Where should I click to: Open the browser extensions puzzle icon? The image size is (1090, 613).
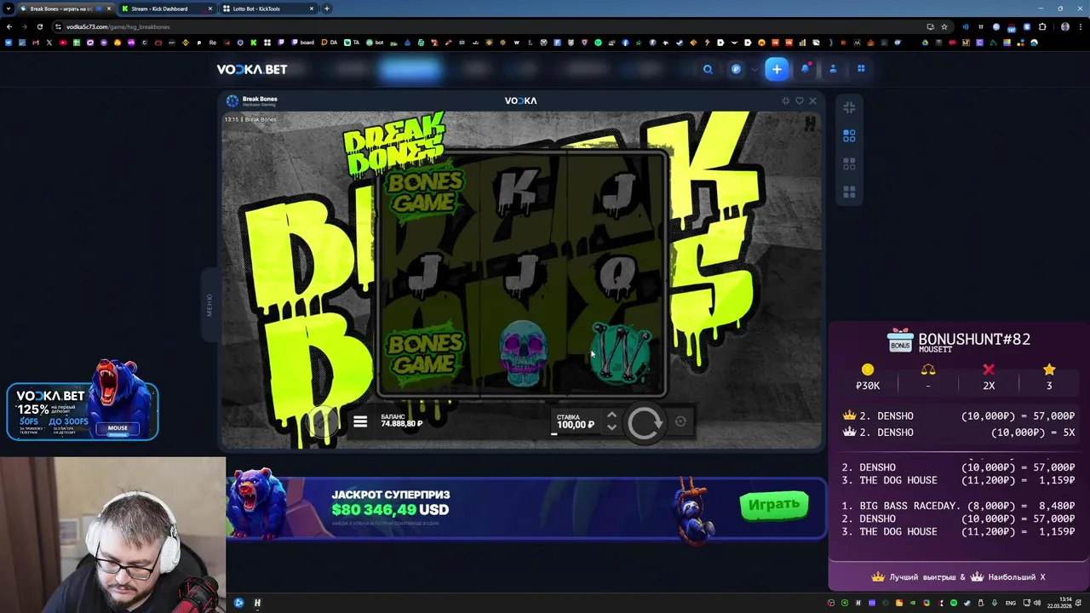tap(1041, 26)
